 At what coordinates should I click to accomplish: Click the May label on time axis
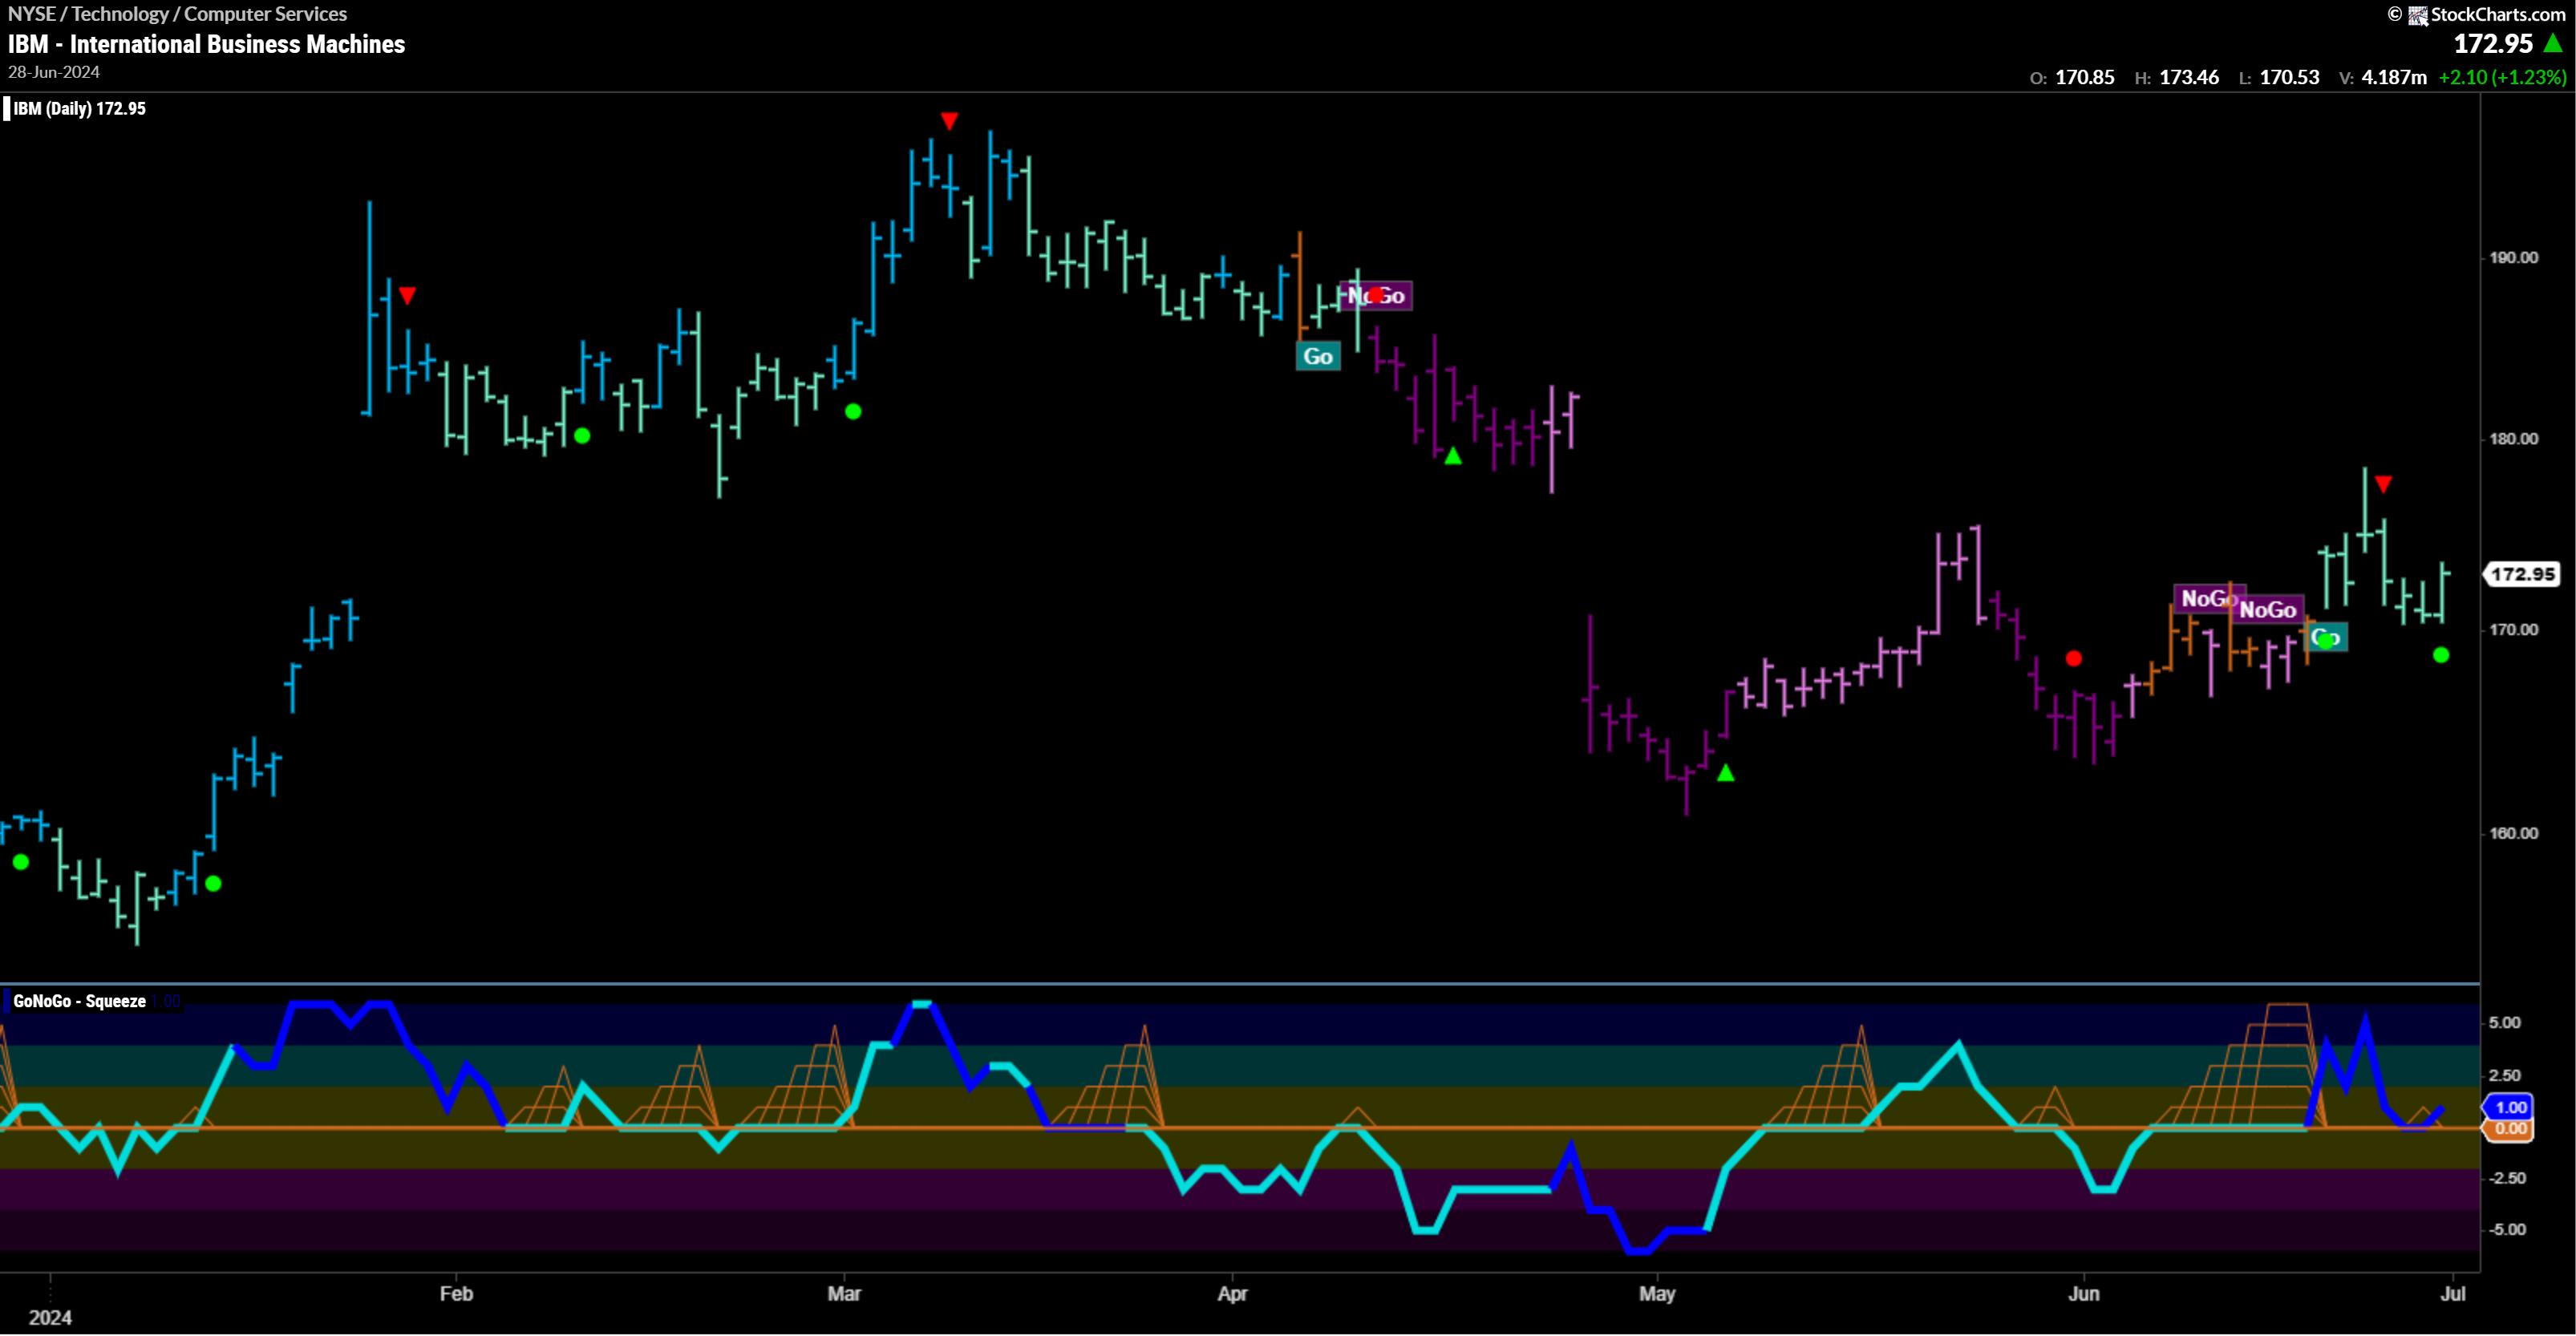coord(1656,1293)
